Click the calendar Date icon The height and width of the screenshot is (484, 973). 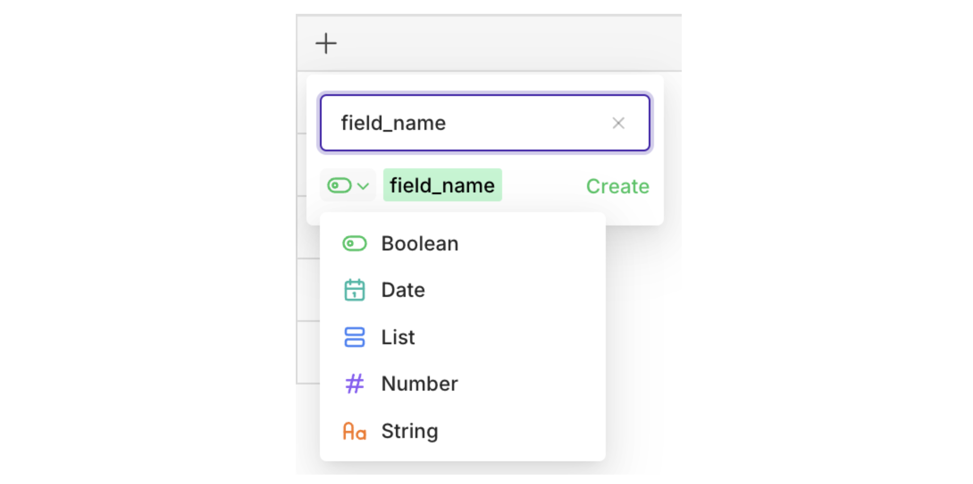click(354, 290)
